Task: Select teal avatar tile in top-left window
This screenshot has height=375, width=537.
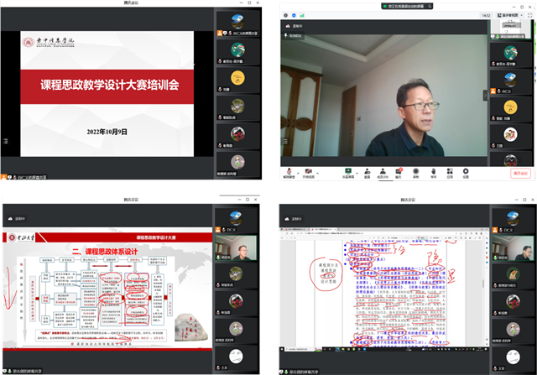Action: coord(237,52)
